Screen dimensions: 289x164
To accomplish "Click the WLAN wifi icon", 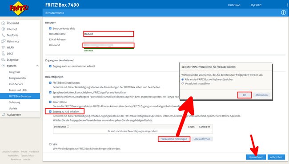I will [x=3, y=47].
